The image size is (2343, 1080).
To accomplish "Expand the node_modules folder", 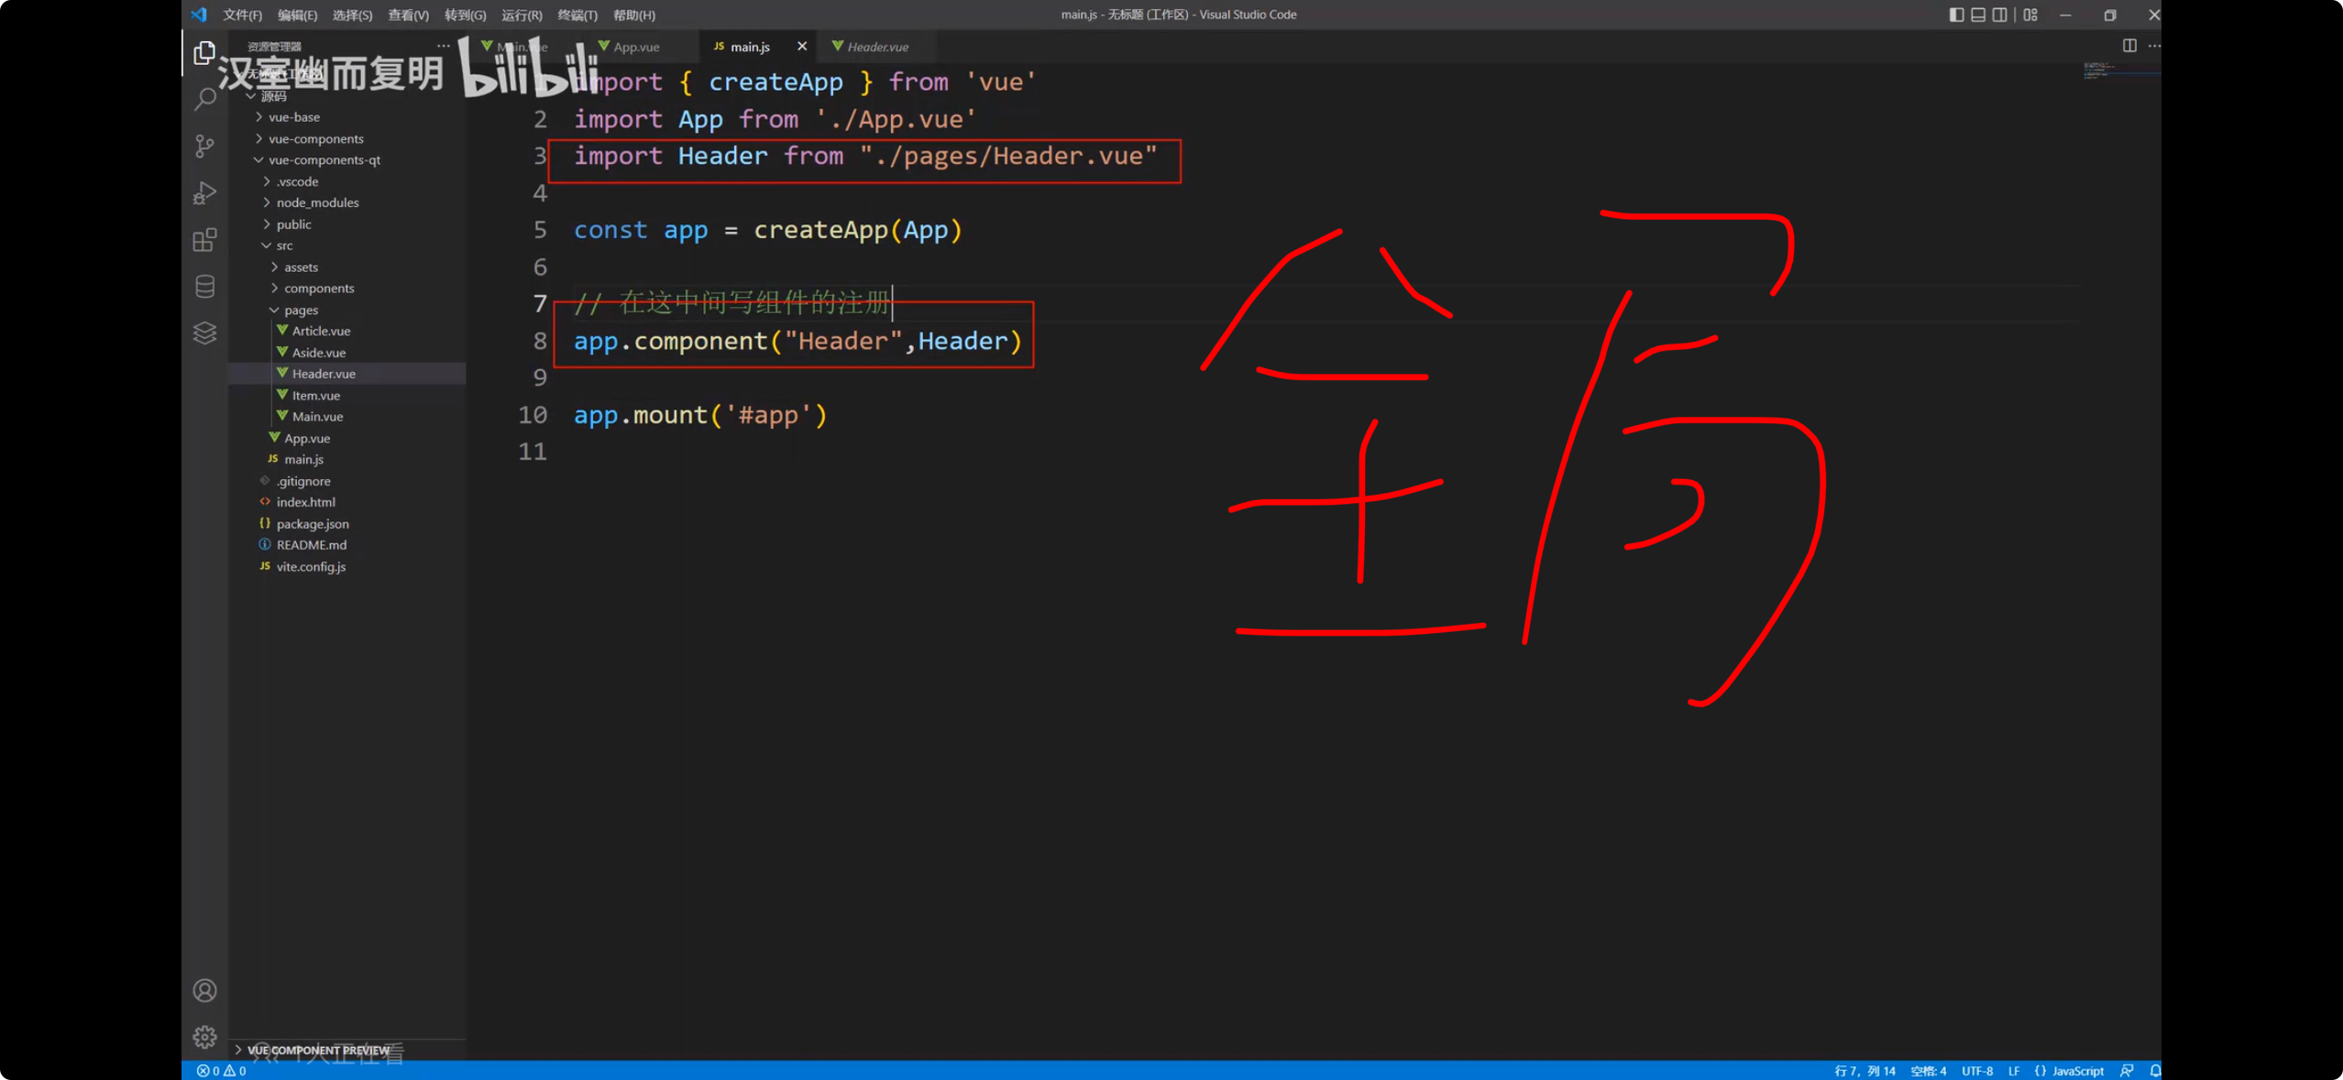I will click(x=317, y=202).
